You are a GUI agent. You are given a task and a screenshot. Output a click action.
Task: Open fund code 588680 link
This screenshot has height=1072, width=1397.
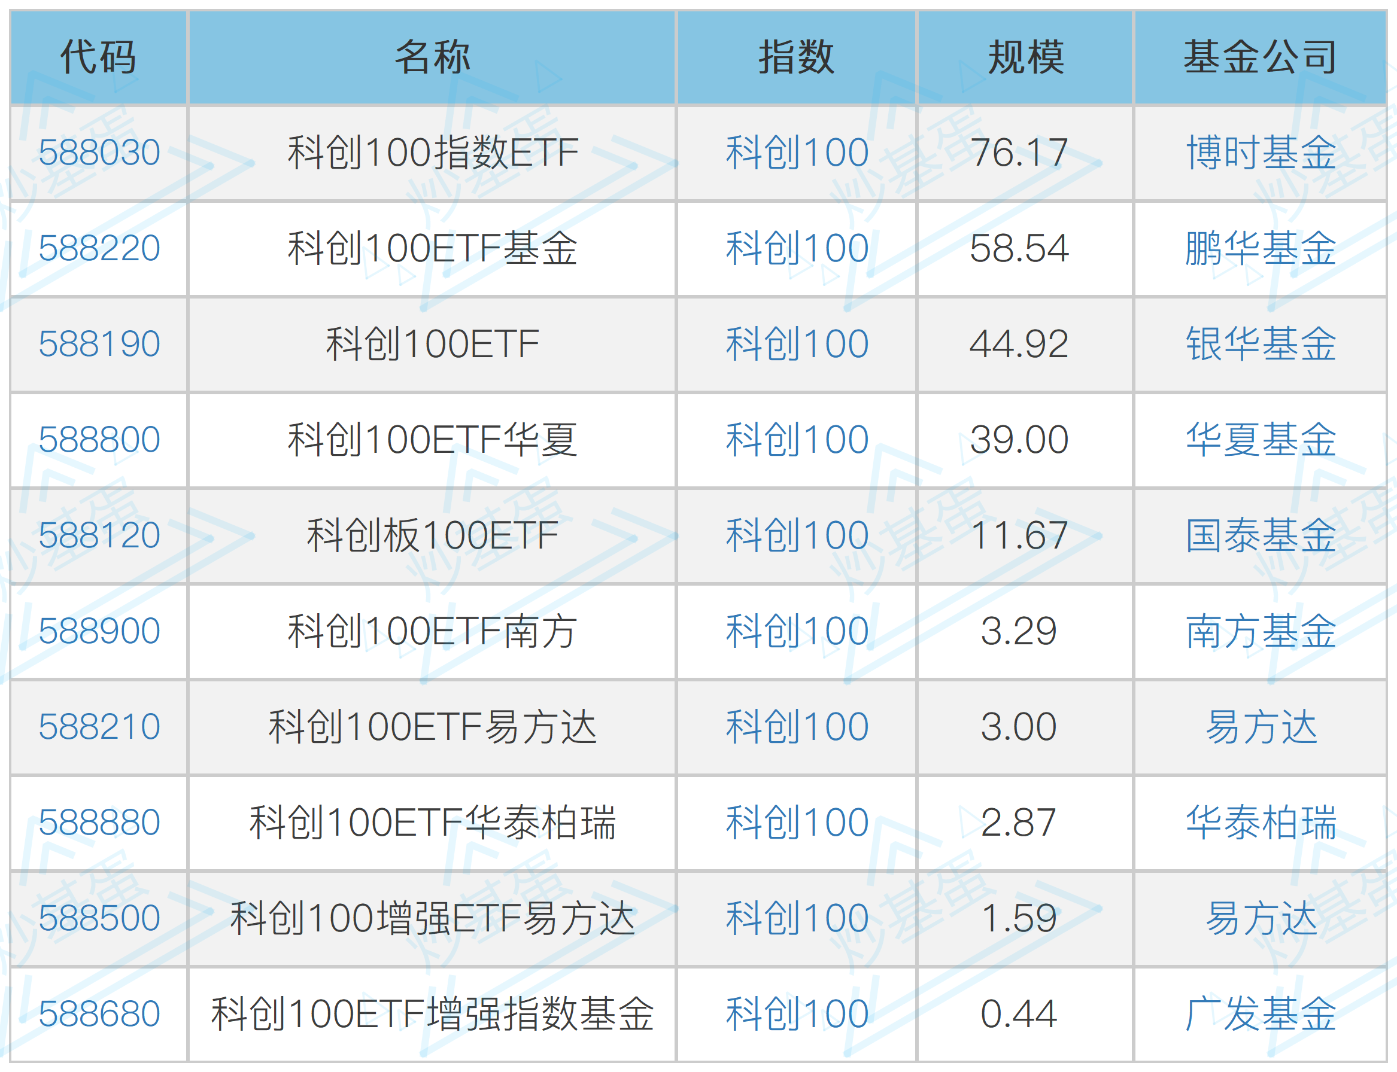99,1014
